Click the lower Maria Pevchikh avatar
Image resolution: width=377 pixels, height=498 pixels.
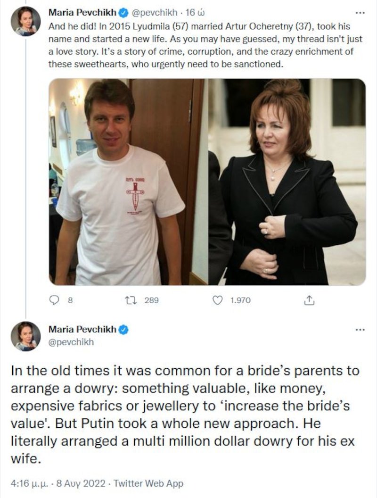click(26, 336)
